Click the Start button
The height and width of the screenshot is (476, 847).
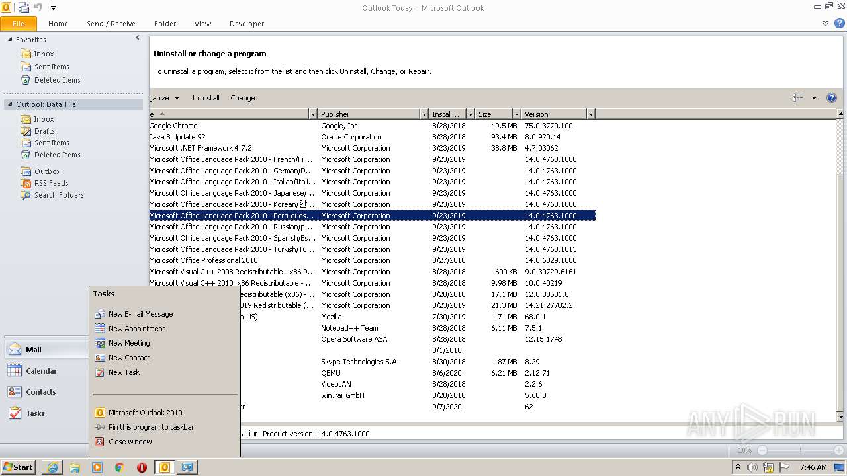coord(18,467)
